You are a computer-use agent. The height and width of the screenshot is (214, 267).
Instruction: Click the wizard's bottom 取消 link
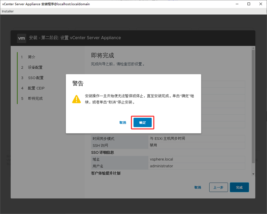click(198, 187)
